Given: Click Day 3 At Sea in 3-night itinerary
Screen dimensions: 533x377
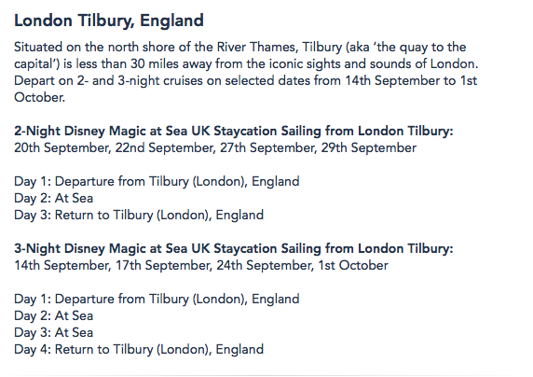Looking at the screenshot, I should coord(53,333).
